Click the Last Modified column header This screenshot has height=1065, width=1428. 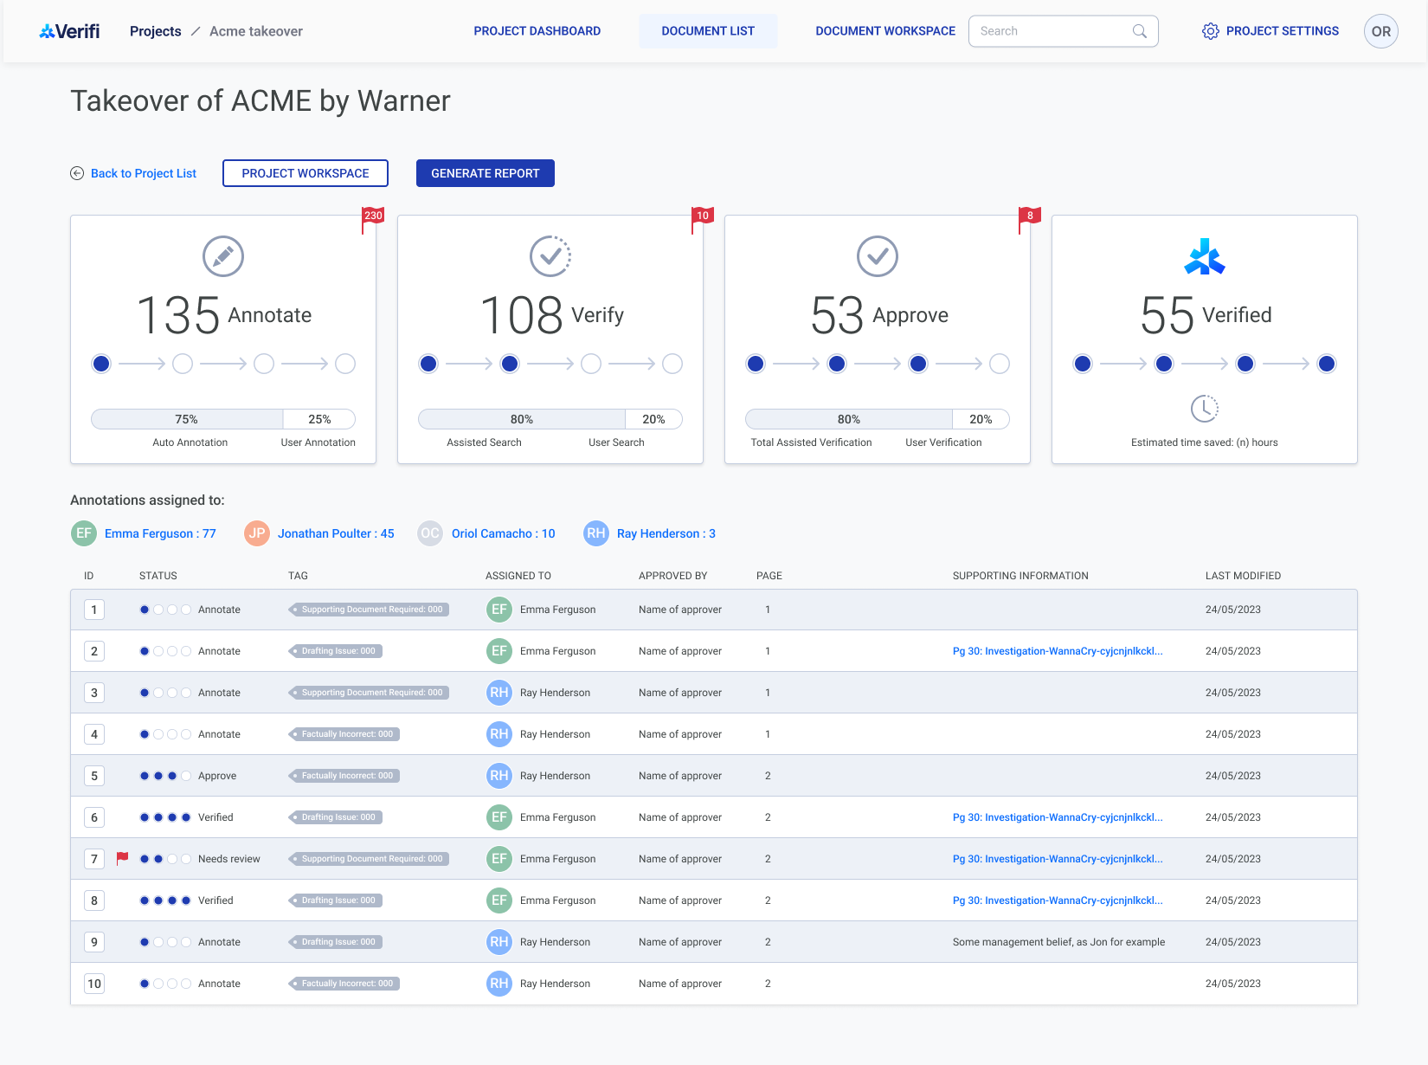[1243, 576]
